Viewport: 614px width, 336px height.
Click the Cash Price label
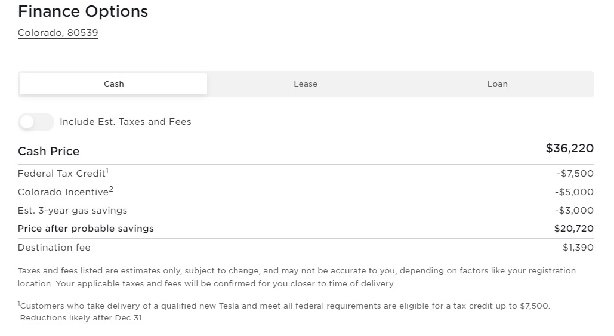click(48, 151)
